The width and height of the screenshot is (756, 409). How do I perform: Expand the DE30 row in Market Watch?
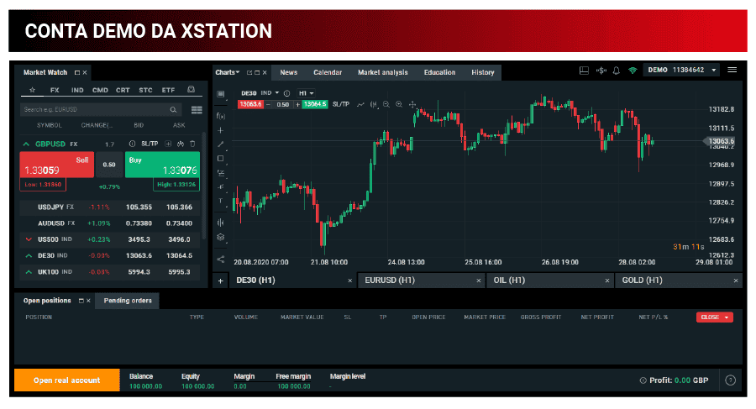click(x=29, y=255)
